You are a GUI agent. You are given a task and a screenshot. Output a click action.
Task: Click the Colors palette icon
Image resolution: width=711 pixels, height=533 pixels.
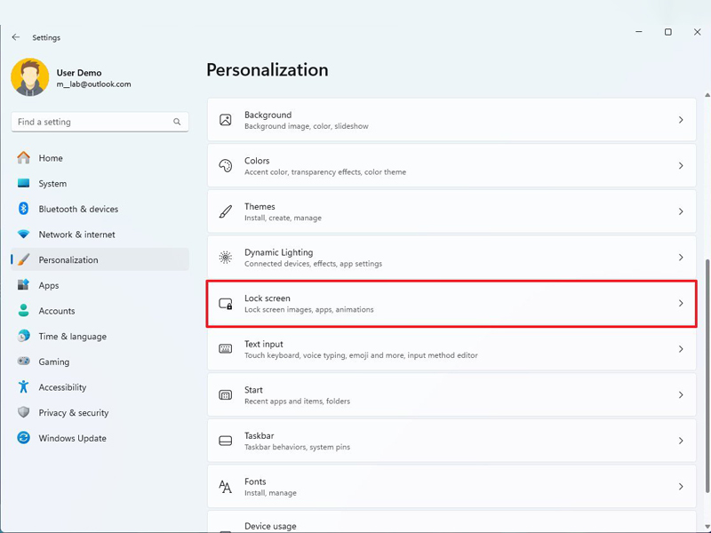pos(226,166)
